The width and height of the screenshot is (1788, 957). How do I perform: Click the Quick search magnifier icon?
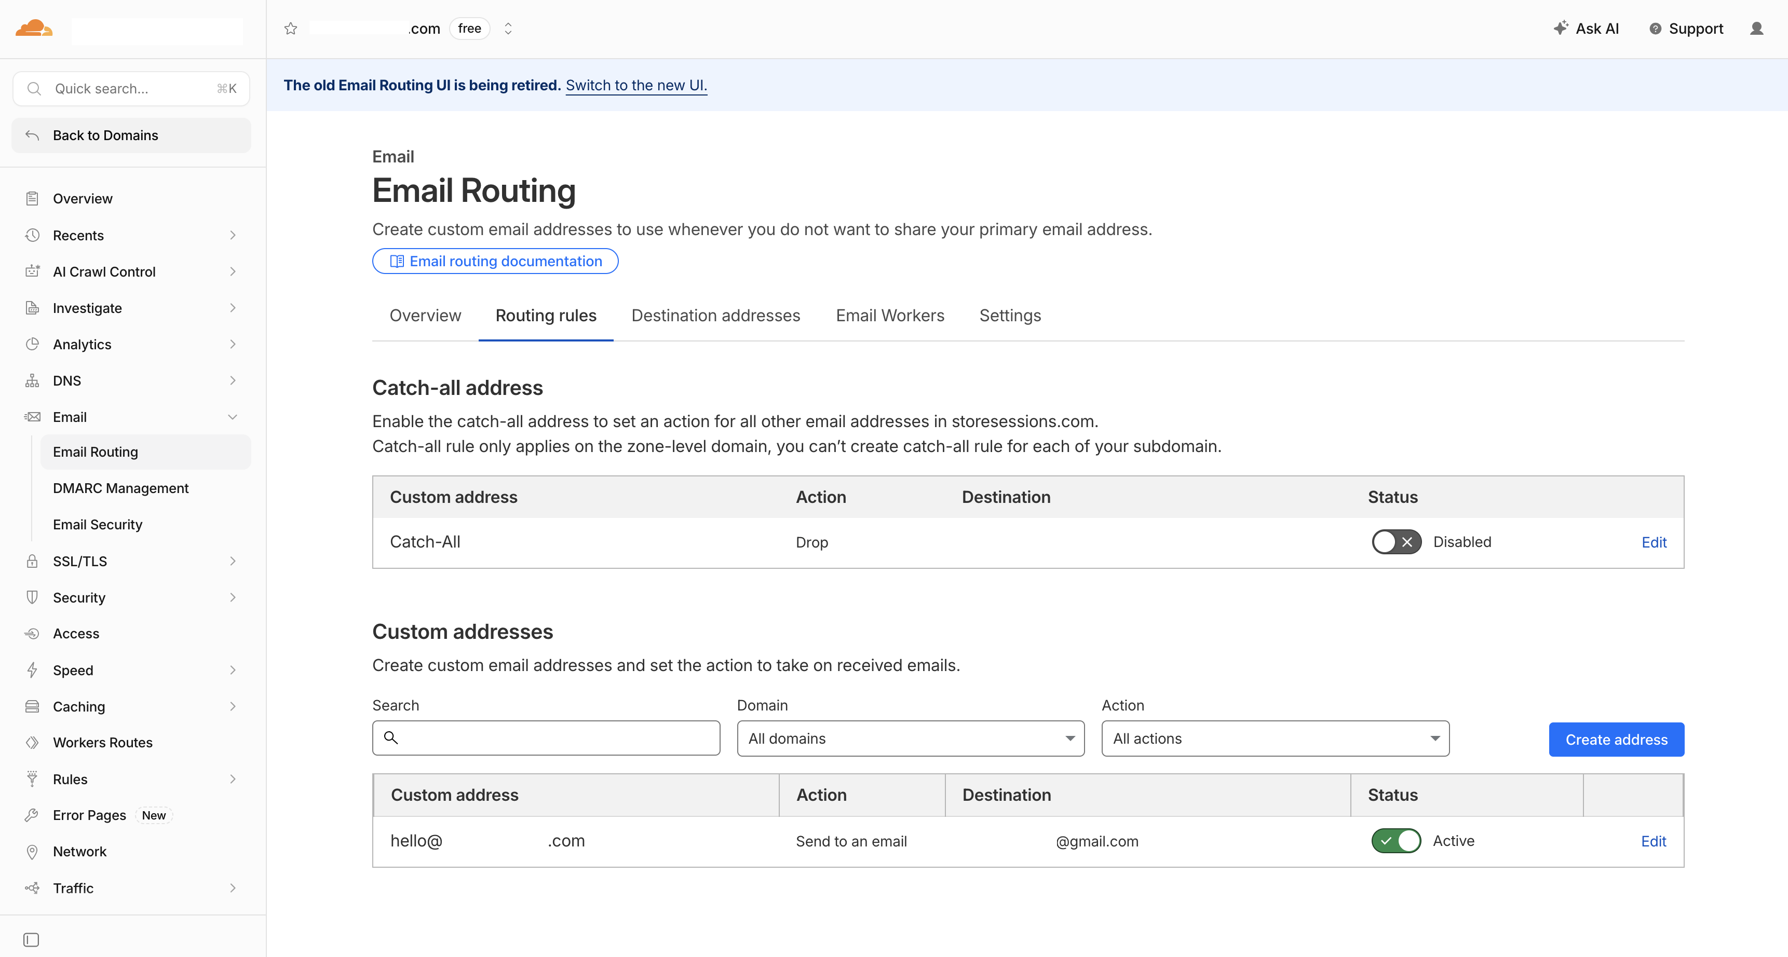(33, 89)
